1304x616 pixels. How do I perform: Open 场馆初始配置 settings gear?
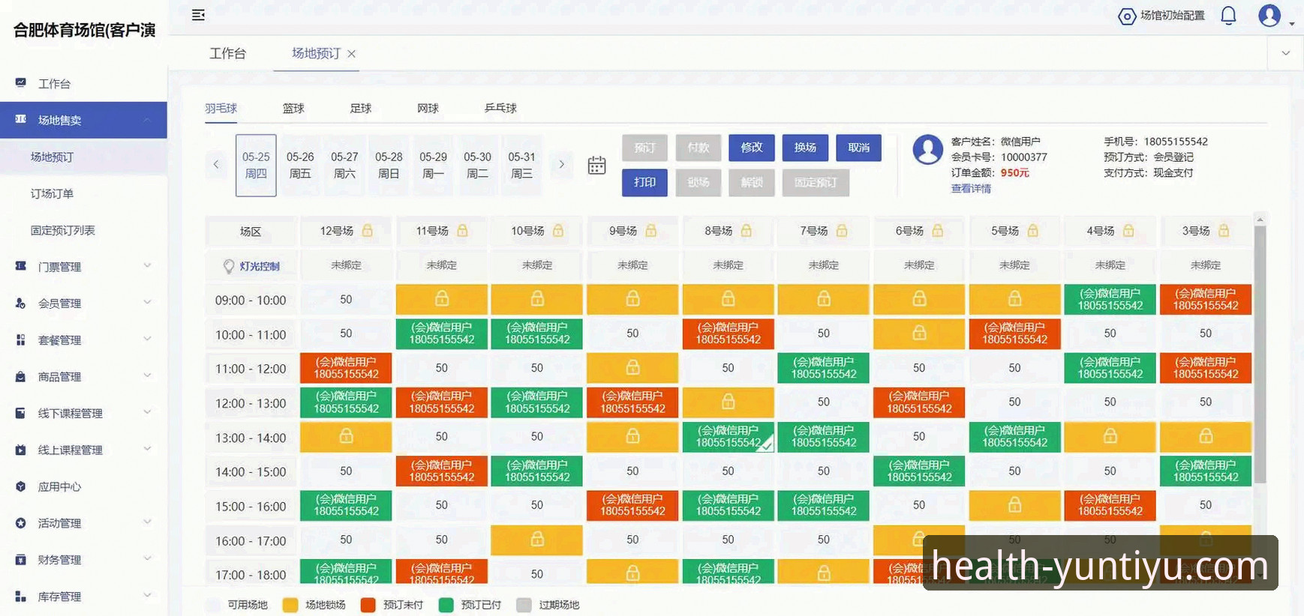tap(1127, 16)
